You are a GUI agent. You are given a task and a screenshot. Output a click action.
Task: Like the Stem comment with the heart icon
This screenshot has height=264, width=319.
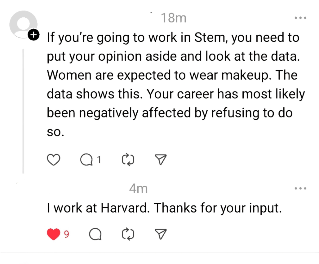(53, 159)
